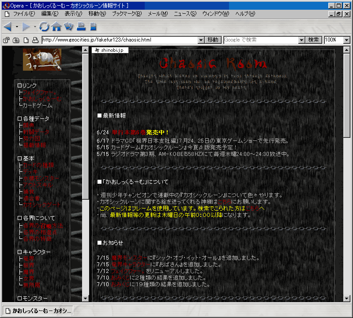Open the カードの種類 sidebar link
The width and height of the screenshot is (353, 318).
click(38, 165)
